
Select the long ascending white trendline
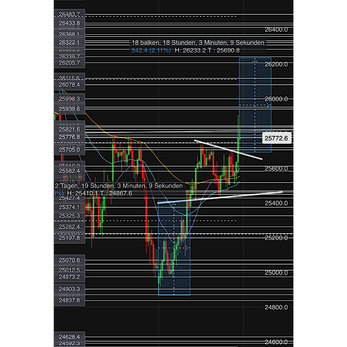(x=220, y=197)
